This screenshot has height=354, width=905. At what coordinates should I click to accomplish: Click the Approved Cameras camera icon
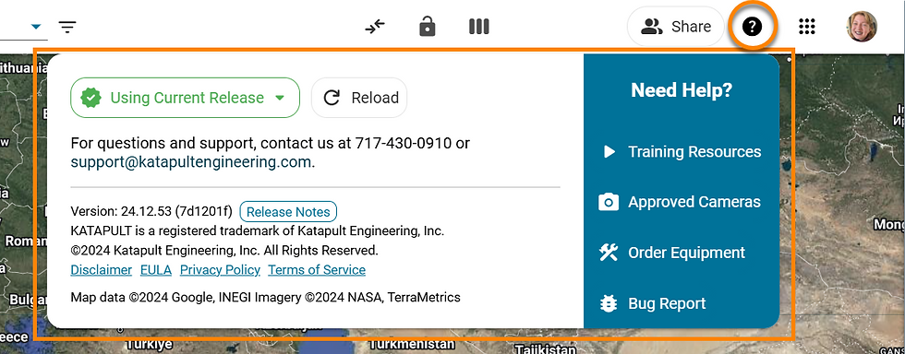tap(609, 203)
